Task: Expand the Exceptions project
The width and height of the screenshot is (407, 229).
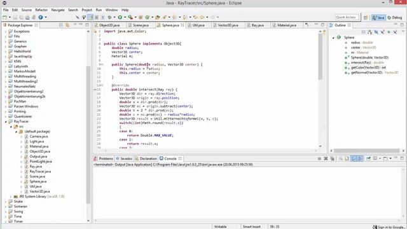Action: (6, 31)
